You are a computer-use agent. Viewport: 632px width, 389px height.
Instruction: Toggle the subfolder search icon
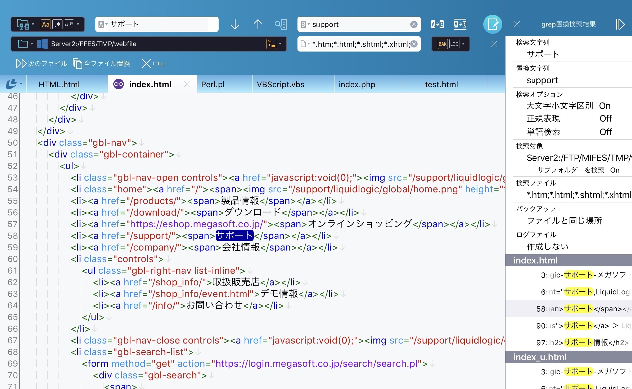271,44
